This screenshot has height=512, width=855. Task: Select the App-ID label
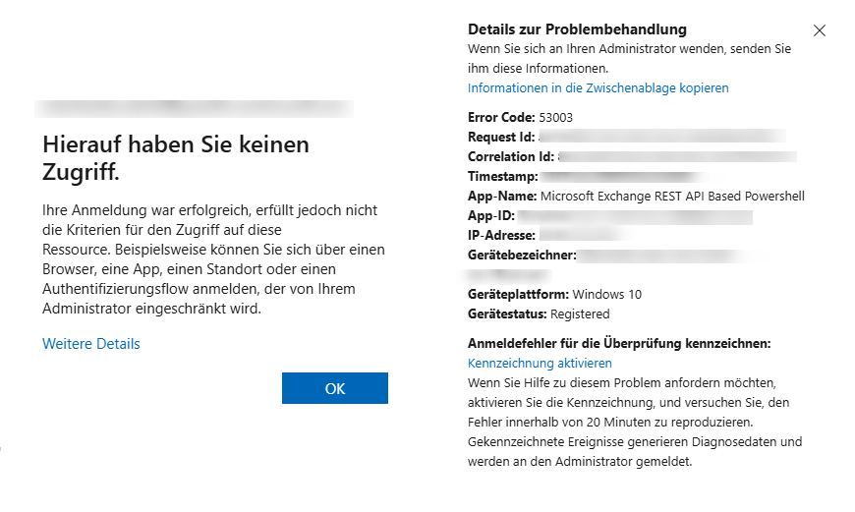490,215
